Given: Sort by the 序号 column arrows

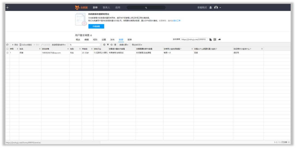Looking at the screenshot, I should point(18,49).
